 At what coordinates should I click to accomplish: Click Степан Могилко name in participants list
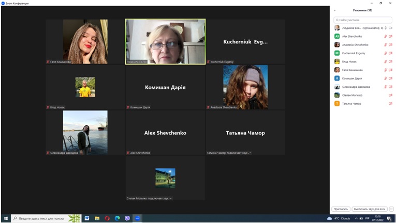[x=352, y=95]
